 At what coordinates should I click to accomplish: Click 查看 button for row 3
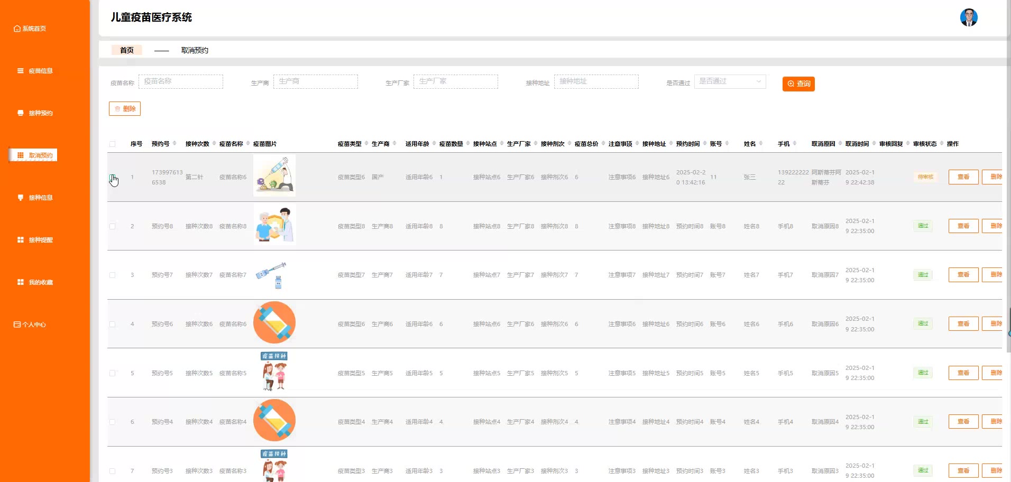(963, 275)
